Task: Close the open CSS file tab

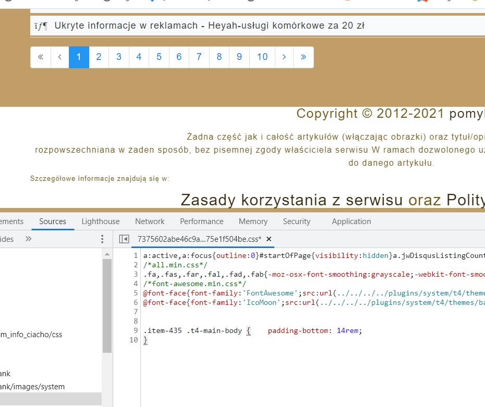Action: (269, 239)
